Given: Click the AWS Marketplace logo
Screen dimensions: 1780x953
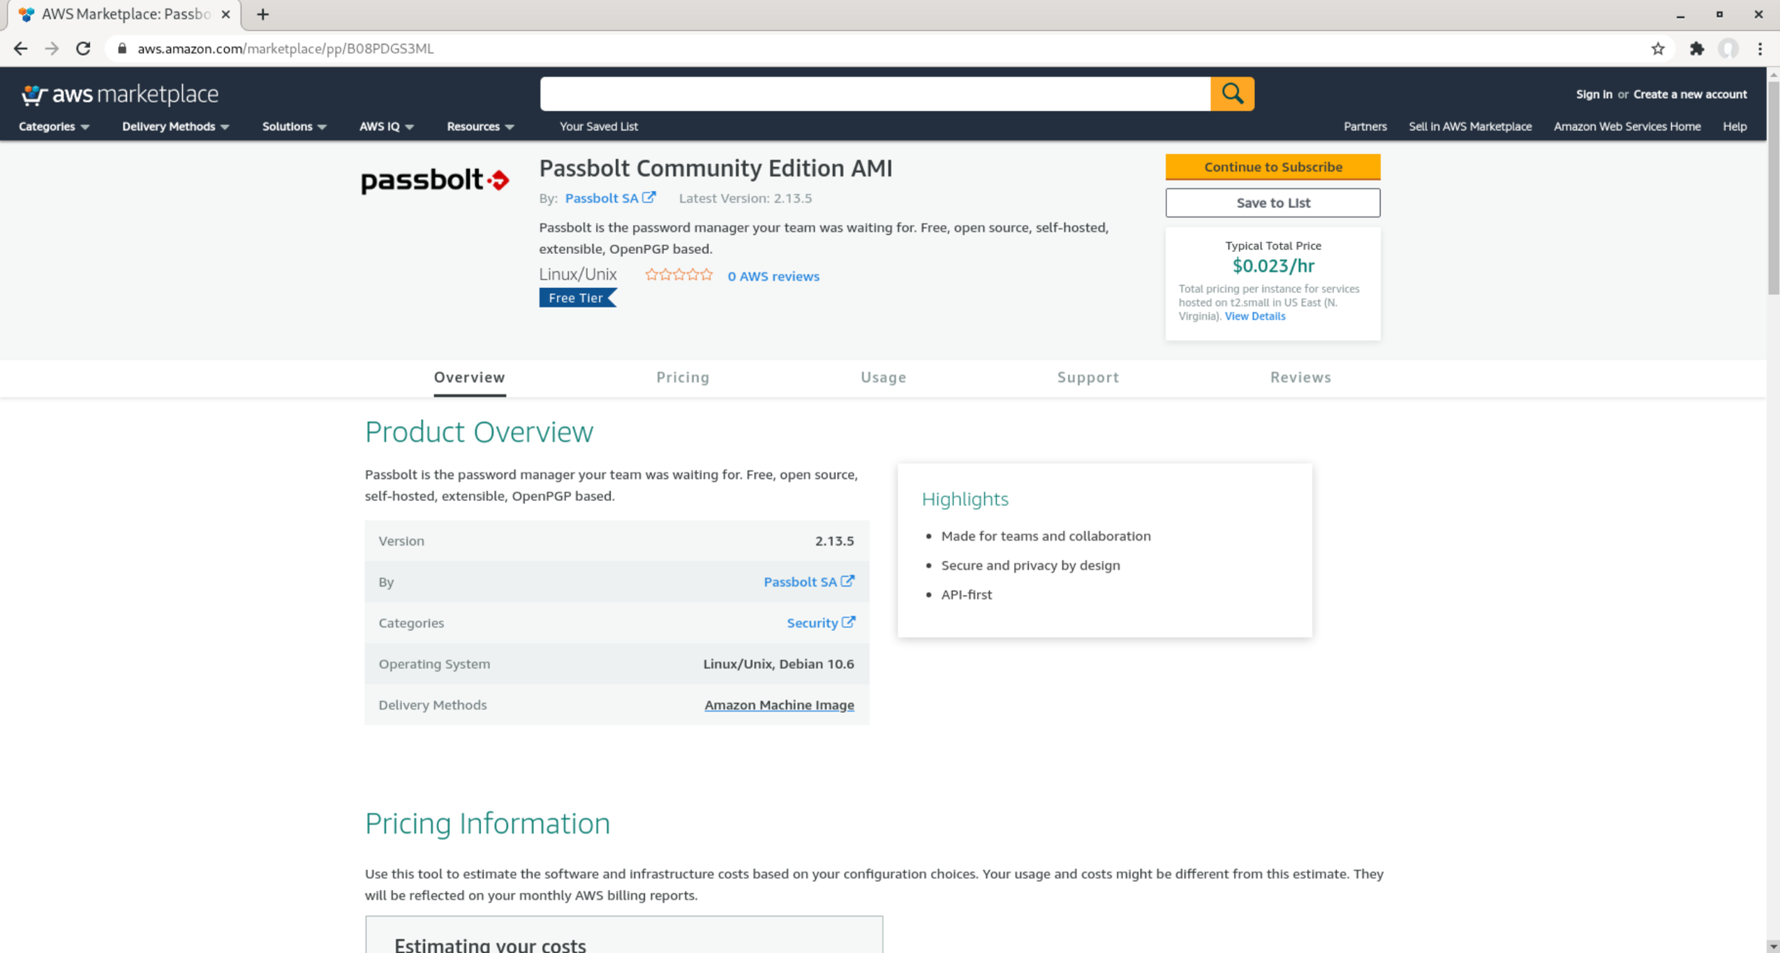Looking at the screenshot, I should tap(119, 94).
